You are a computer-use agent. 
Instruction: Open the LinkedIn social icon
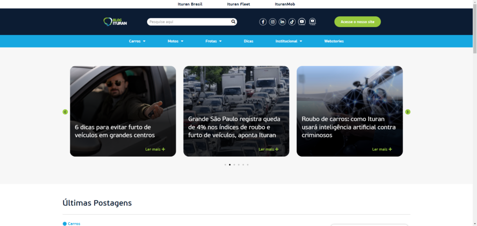coord(282,22)
